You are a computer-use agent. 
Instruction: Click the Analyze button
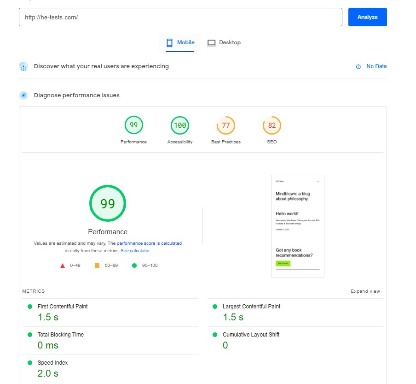367,17
